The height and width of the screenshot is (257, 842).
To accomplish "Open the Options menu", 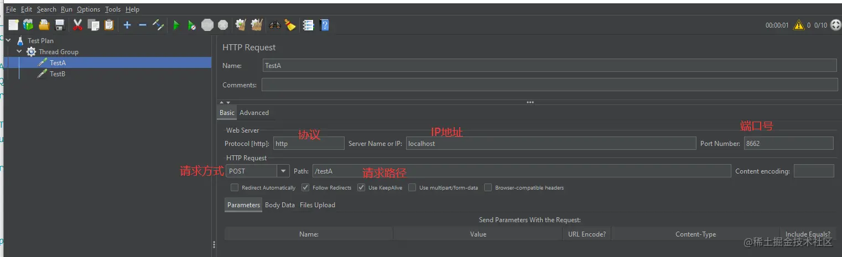I will click(x=89, y=9).
